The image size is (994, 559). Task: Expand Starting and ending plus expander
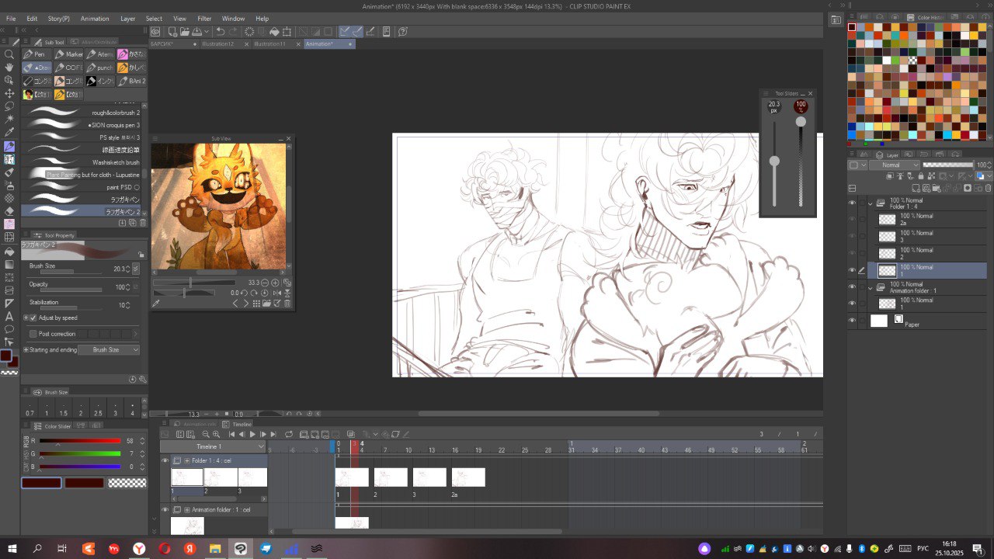click(x=26, y=350)
